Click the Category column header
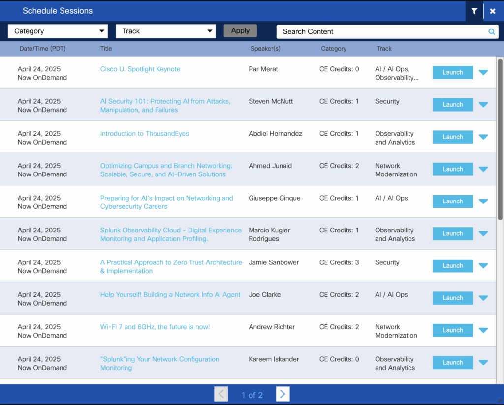The image size is (504, 405). (x=334, y=49)
